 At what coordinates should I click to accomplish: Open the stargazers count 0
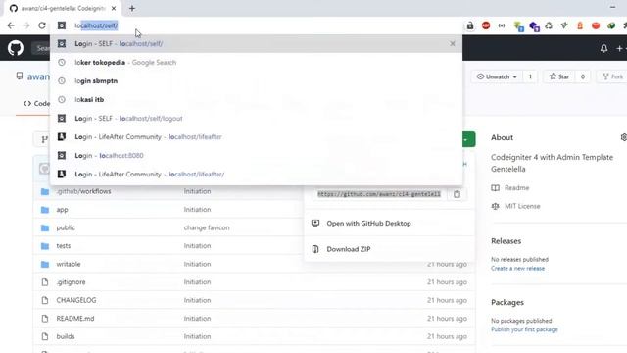click(x=583, y=76)
